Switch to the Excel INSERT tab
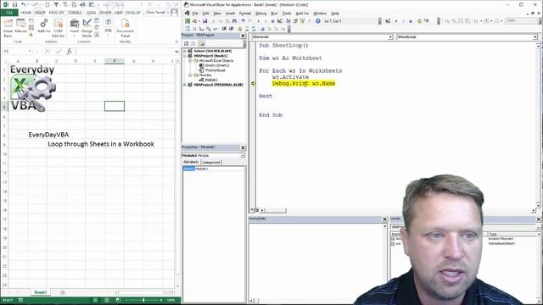The width and height of the screenshot is (543, 305). click(x=40, y=13)
